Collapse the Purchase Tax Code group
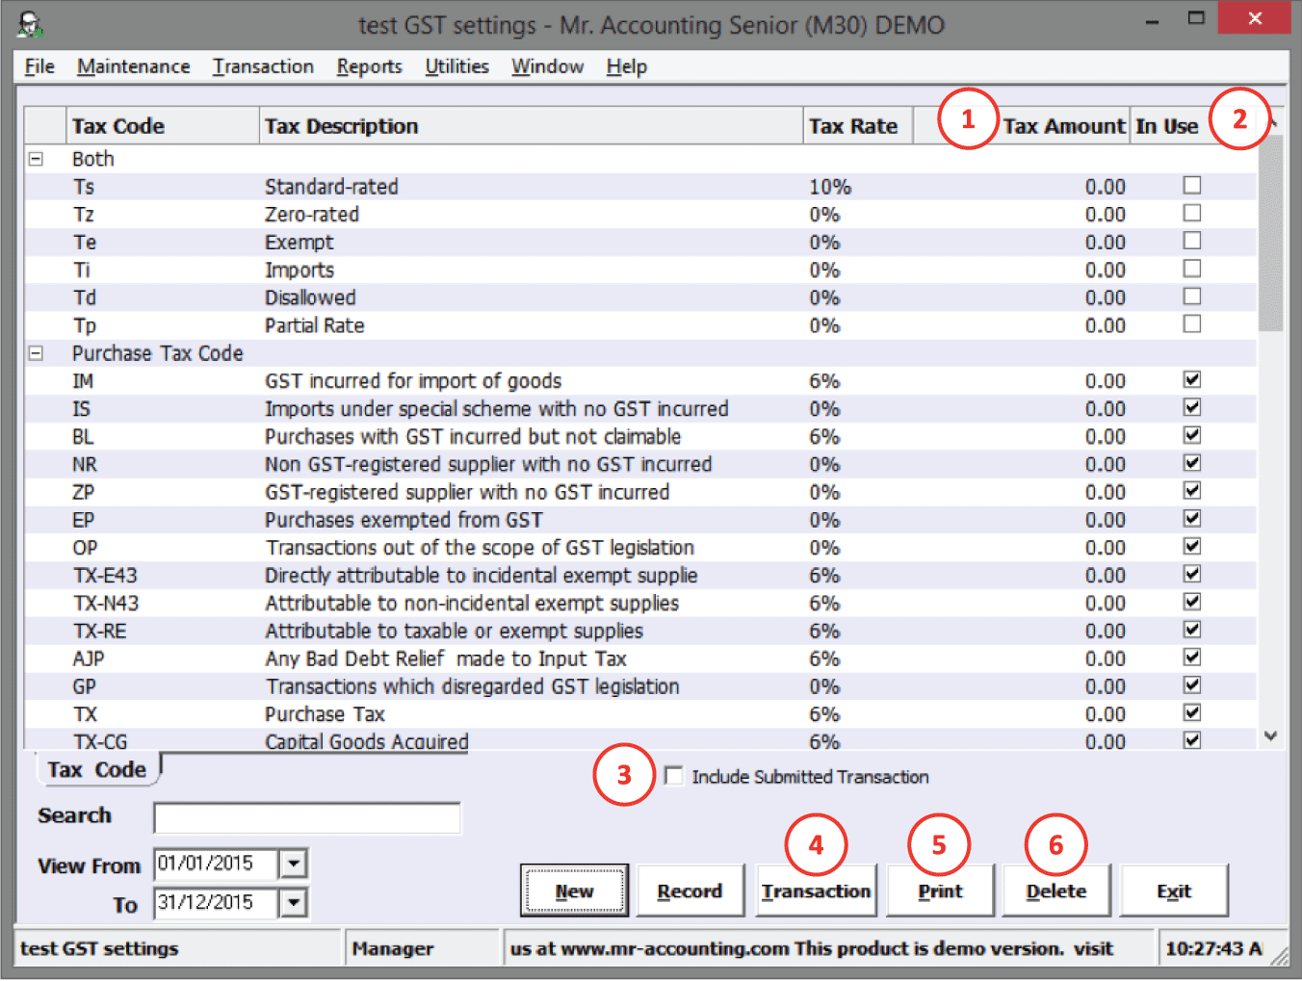1302x981 pixels. [x=37, y=353]
